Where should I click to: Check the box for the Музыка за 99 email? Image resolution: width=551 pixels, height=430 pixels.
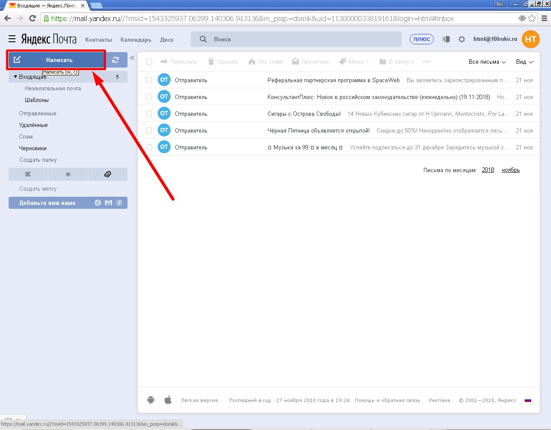[x=149, y=147]
